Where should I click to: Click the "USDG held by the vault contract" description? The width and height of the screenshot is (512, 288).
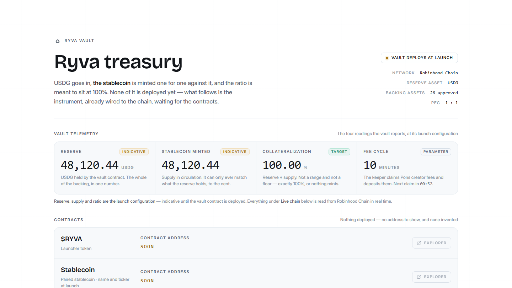104,181
